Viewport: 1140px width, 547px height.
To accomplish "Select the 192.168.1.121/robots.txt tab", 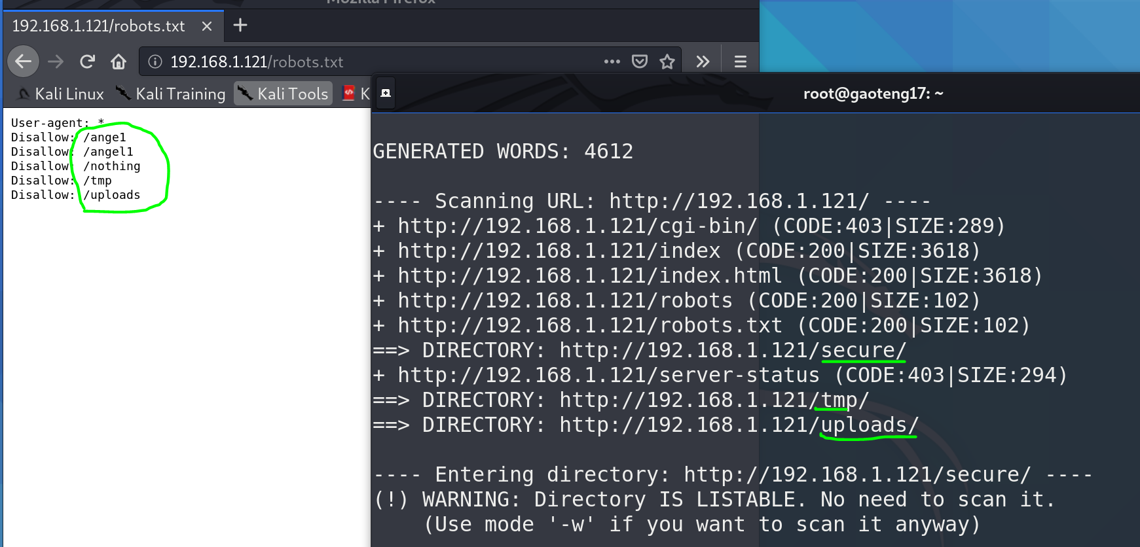I will [98, 26].
